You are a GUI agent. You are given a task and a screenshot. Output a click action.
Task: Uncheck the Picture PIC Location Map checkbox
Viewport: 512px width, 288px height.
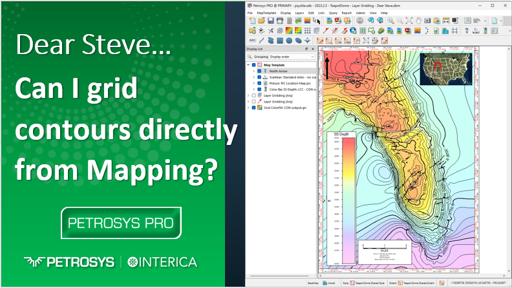click(x=259, y=83)
